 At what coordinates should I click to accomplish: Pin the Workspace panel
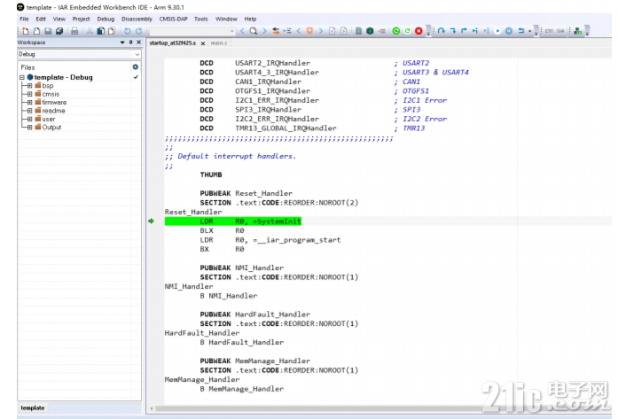(131, 43)
